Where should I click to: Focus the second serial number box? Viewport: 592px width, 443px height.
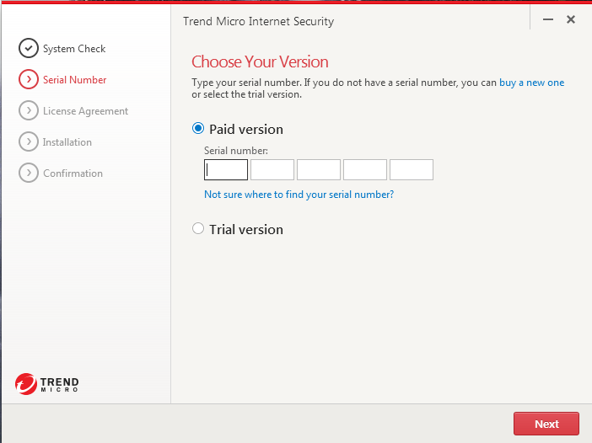[272, 169]
